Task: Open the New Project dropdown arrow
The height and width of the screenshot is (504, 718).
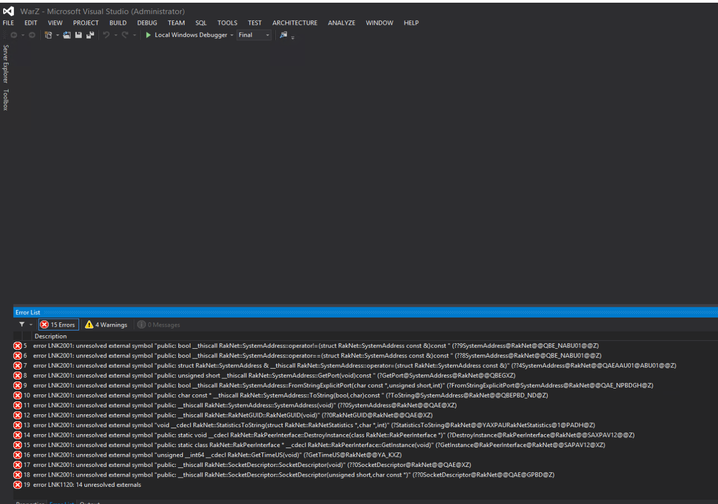Action: click(x=57, y=35)
